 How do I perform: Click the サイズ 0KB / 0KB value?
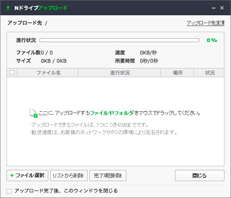54,61
